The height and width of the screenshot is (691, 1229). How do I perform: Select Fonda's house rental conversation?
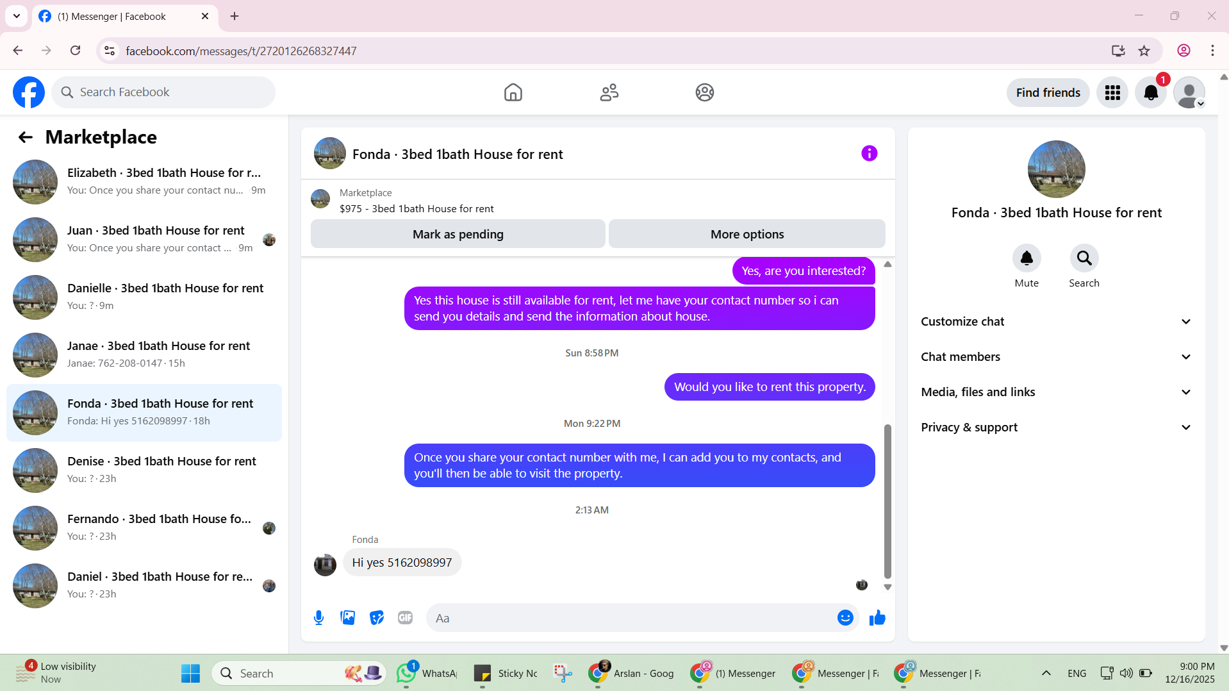[x=144, y=413]
